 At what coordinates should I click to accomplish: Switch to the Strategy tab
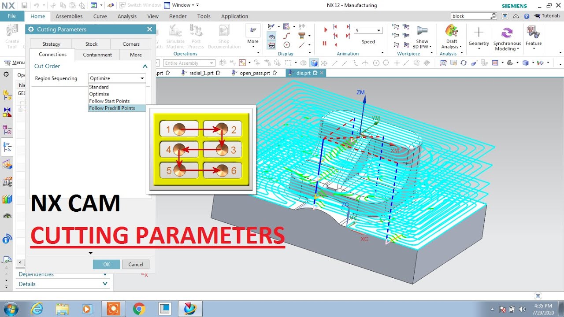point(51,44)
